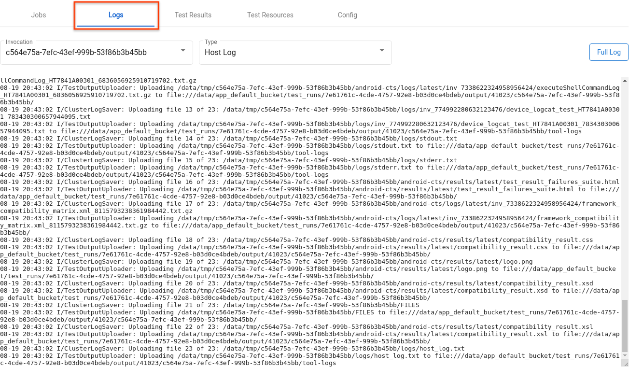Open the Test Results tab

pos(193,15)
